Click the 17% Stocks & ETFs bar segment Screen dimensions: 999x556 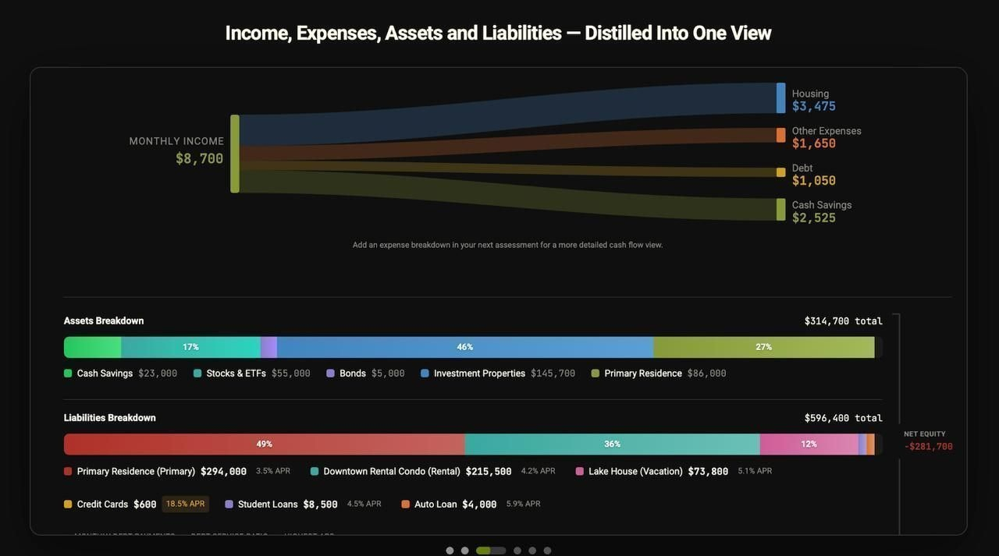tap(190, 347)
